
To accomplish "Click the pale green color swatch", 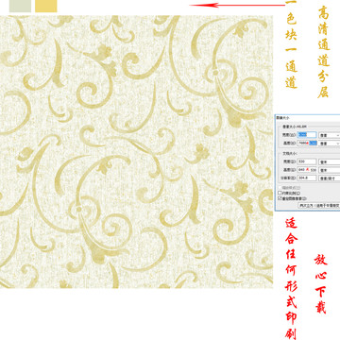I will [20, 6].
